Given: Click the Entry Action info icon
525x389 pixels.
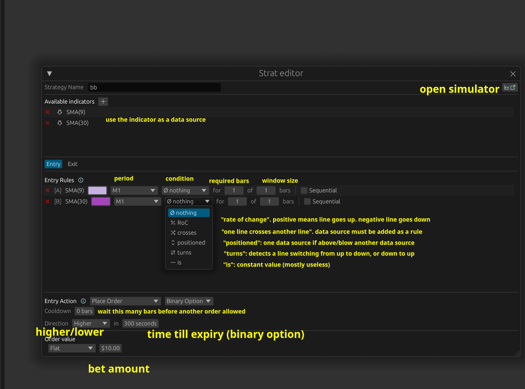Looking at the screenshot, I should 83,301.
